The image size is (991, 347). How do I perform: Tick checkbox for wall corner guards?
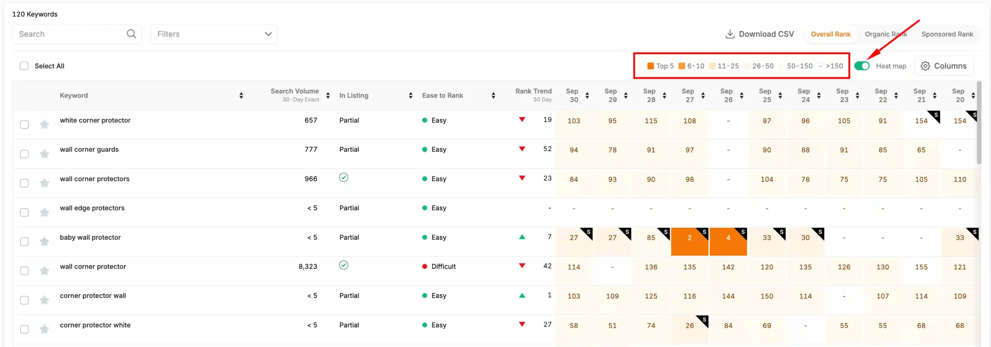tap(24, 154)
